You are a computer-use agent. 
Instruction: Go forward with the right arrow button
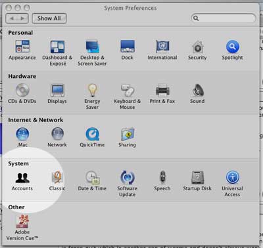point(22,18)
